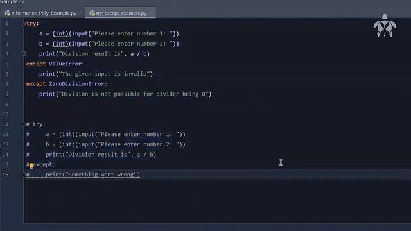Open the yellow lightbulb intention on line 15

(x=31, y=166)
